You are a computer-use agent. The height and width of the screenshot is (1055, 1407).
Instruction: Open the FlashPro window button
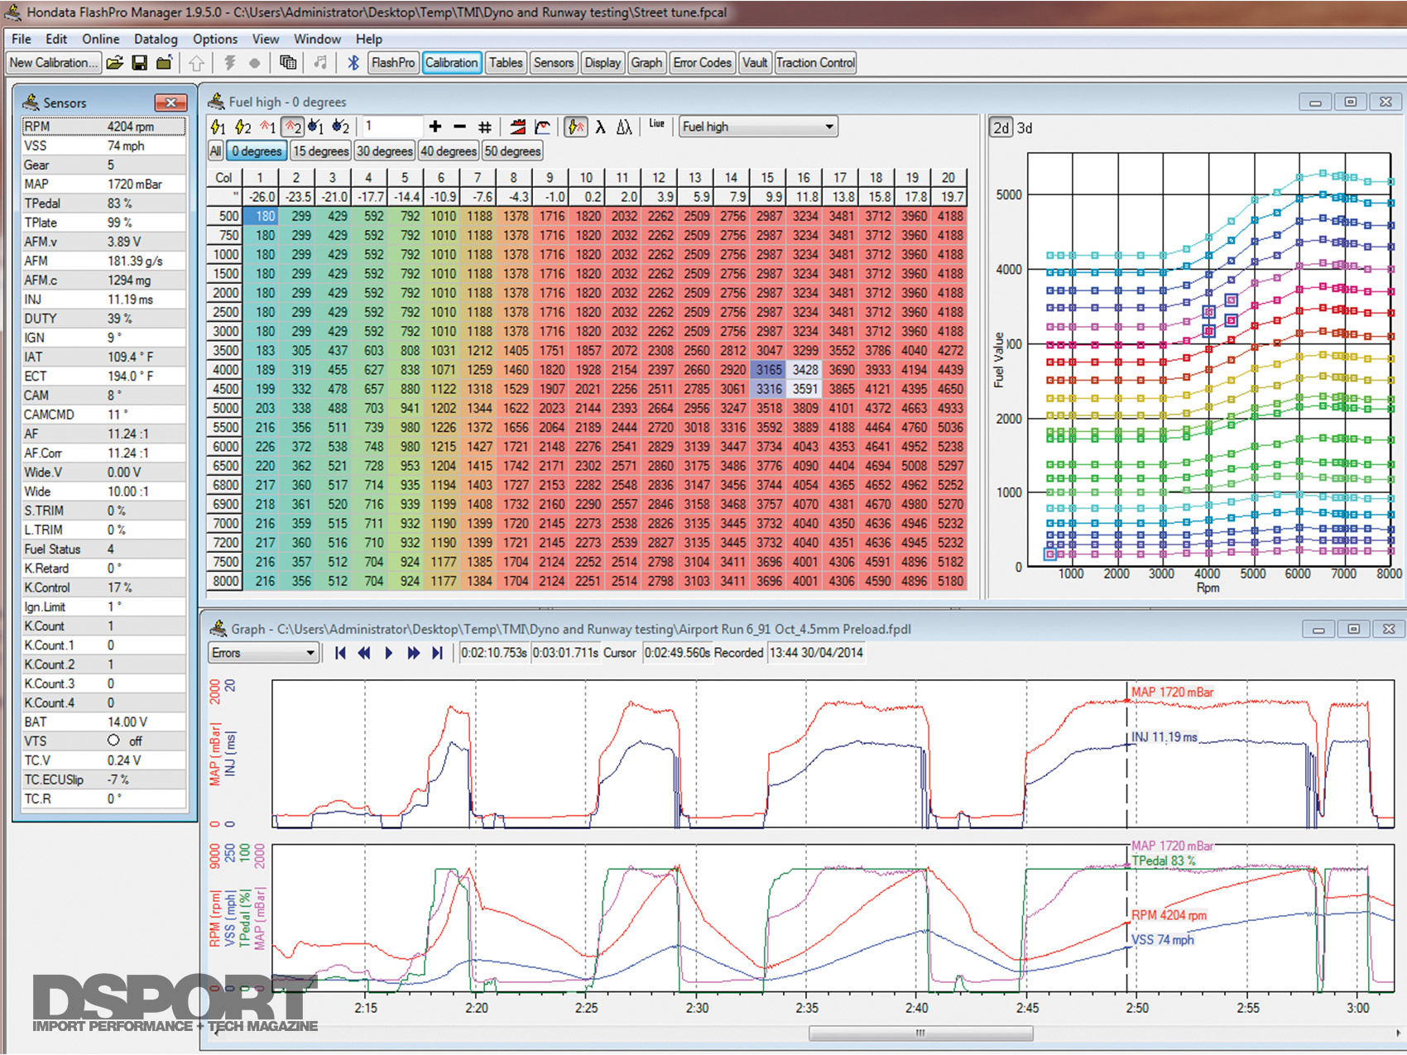(393, 63)
